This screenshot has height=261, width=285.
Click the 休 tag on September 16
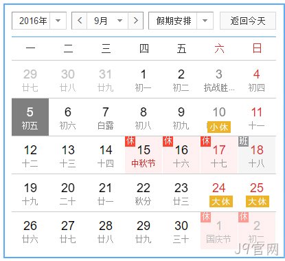[168, 141]
